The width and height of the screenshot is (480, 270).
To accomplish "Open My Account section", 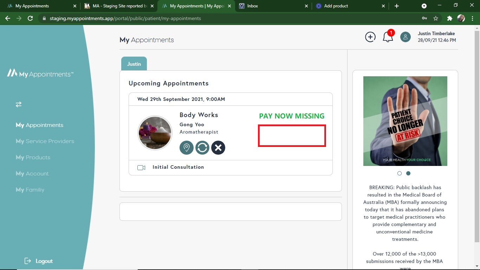I will click(32, 174).
